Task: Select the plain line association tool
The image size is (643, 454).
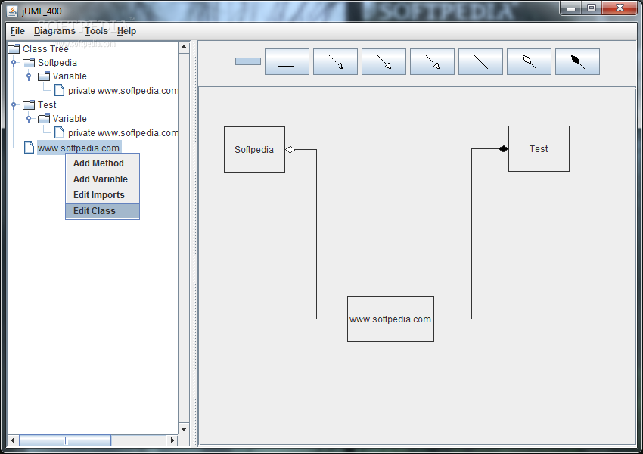Action: (480, 61)
